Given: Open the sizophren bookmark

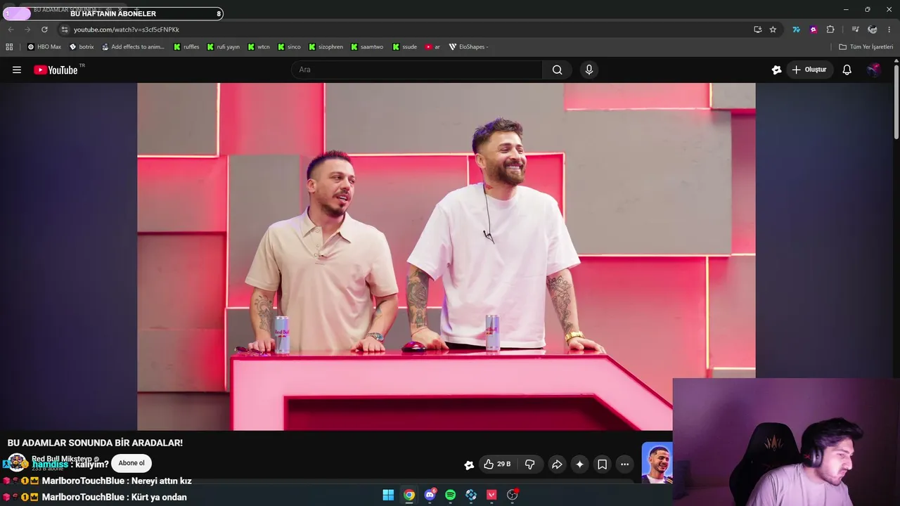Looking at the screenshot, I should [326, 47].
